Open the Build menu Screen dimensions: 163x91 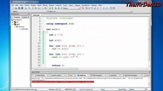[x=39, y=5]
